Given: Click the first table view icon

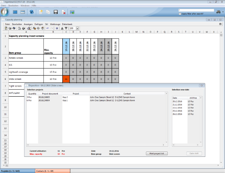Looking at the screenshot, I should click(15, 12).
